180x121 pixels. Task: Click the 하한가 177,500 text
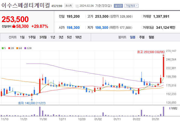[121, 28]
